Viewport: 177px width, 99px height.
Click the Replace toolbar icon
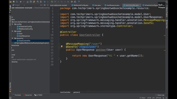[x=41, y=2]
